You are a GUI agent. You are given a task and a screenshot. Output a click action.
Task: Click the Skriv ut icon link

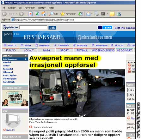(x=112, y=45)
